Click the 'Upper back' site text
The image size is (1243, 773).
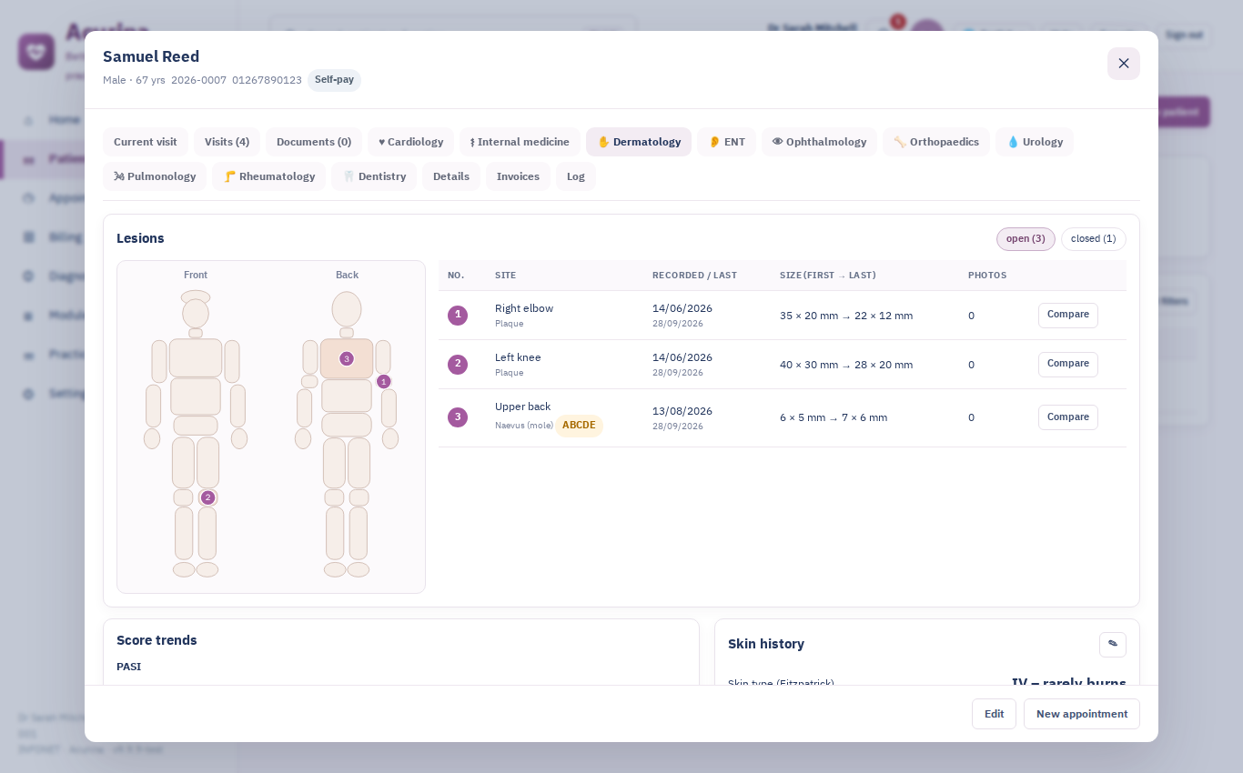pos(522,407)
